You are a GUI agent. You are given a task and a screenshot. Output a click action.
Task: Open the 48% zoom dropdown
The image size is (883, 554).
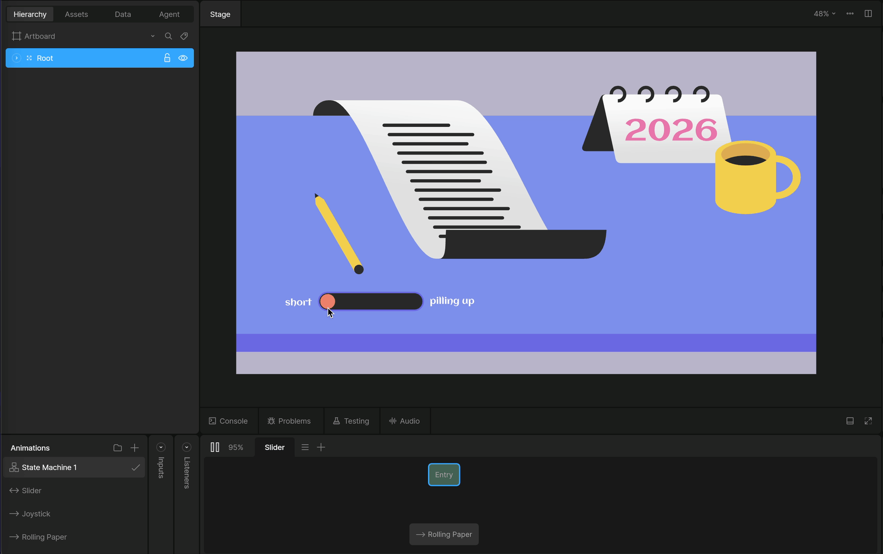pyautogui.click(x=825, y=14)
